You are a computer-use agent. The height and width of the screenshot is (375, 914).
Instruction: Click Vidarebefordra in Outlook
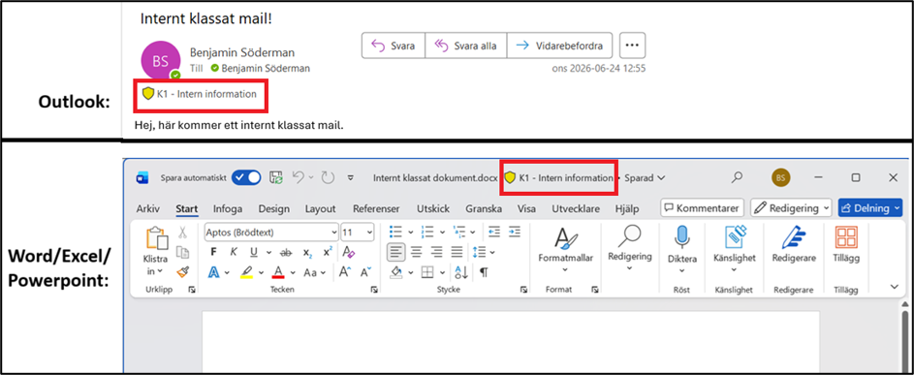(x=559, y=46)
